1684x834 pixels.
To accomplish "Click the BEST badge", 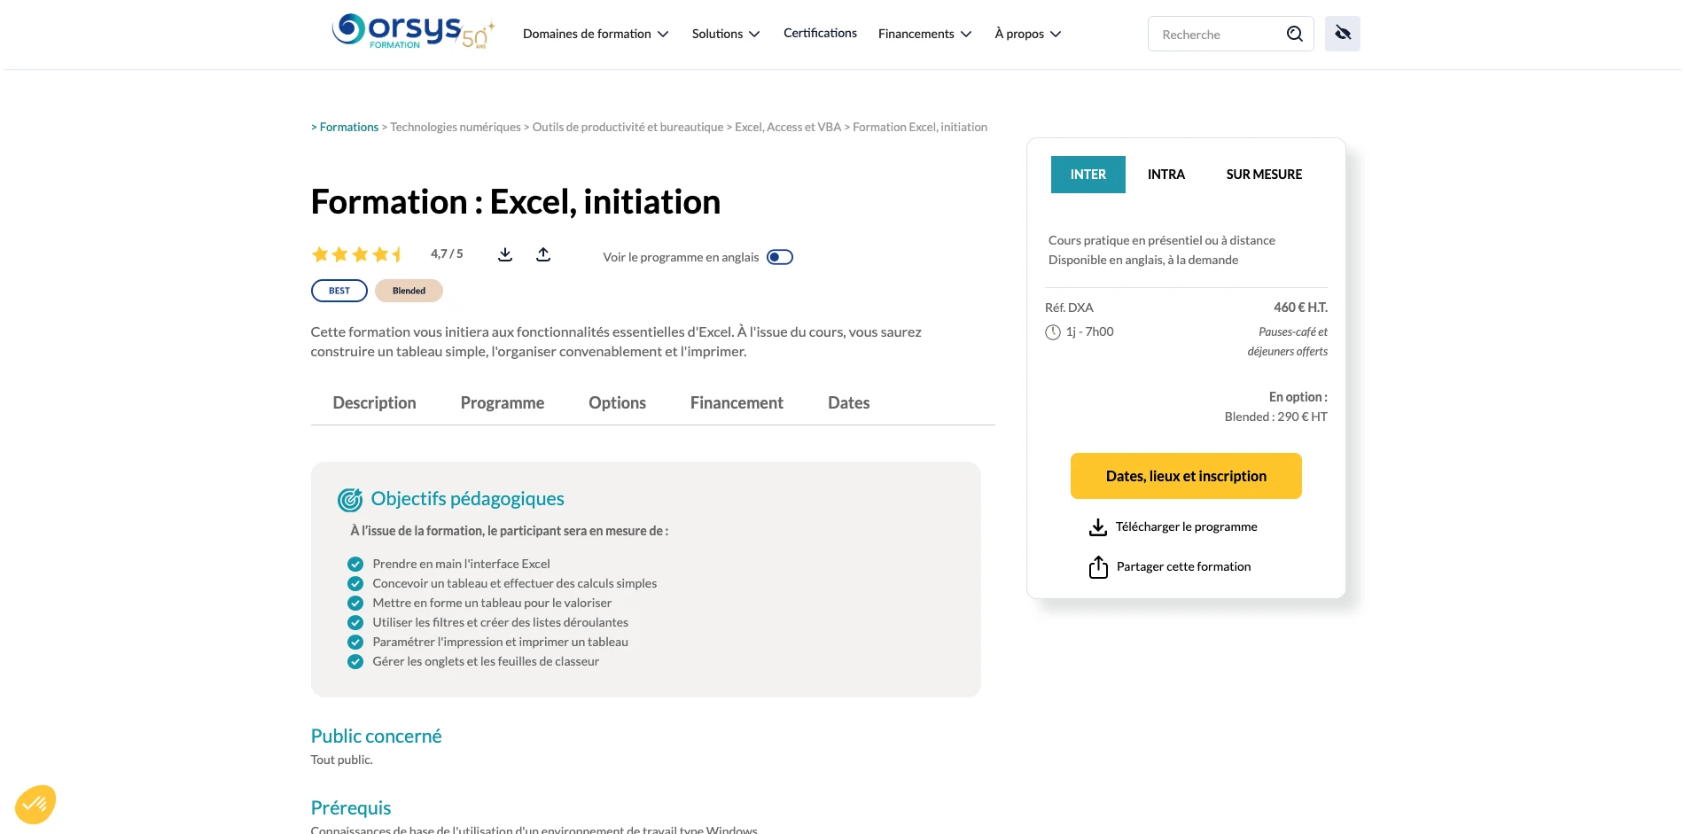I will pyautogui.click(x=339, y=291).
